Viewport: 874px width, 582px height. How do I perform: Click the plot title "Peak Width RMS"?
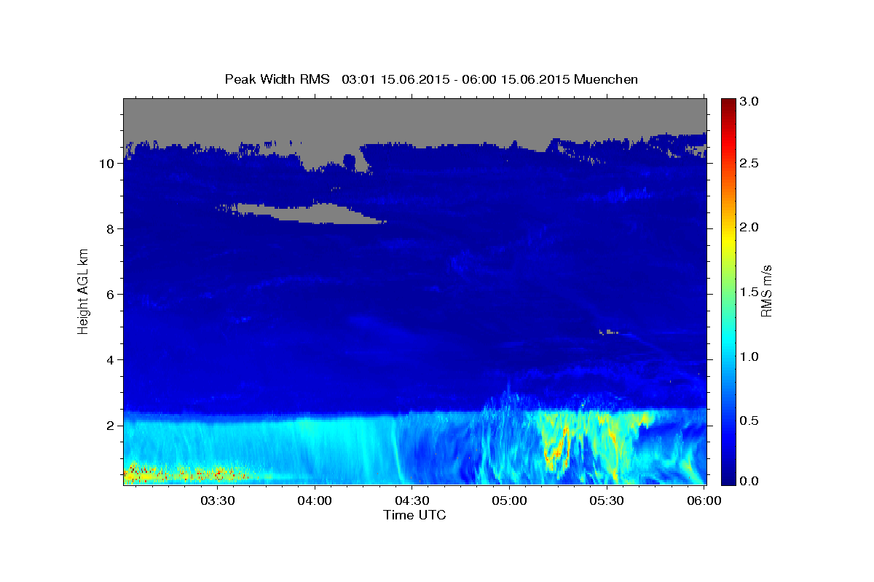point(277,79)
